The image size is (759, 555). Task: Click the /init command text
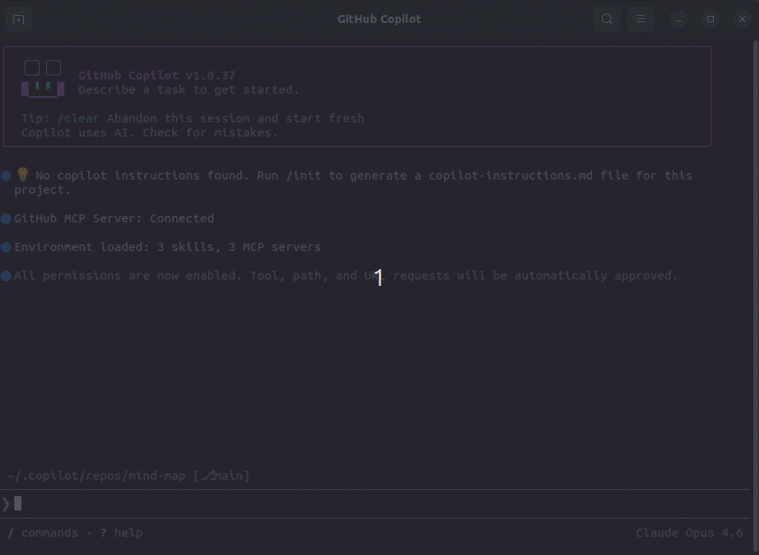tap(303, 175)
